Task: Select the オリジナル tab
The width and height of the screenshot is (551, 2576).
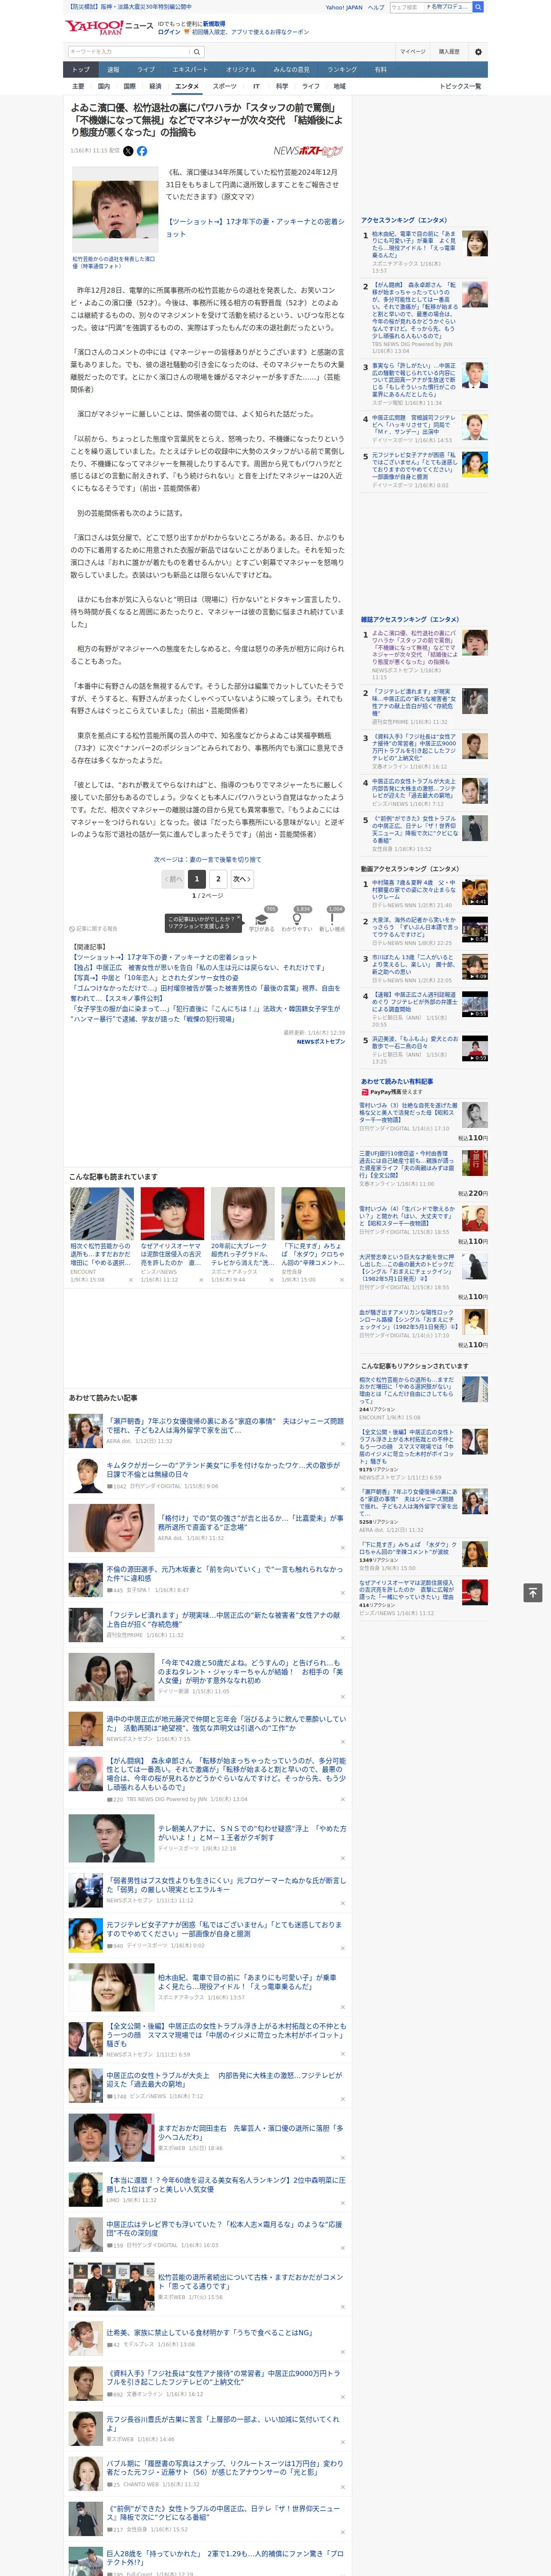Action: tap(241, 70)
